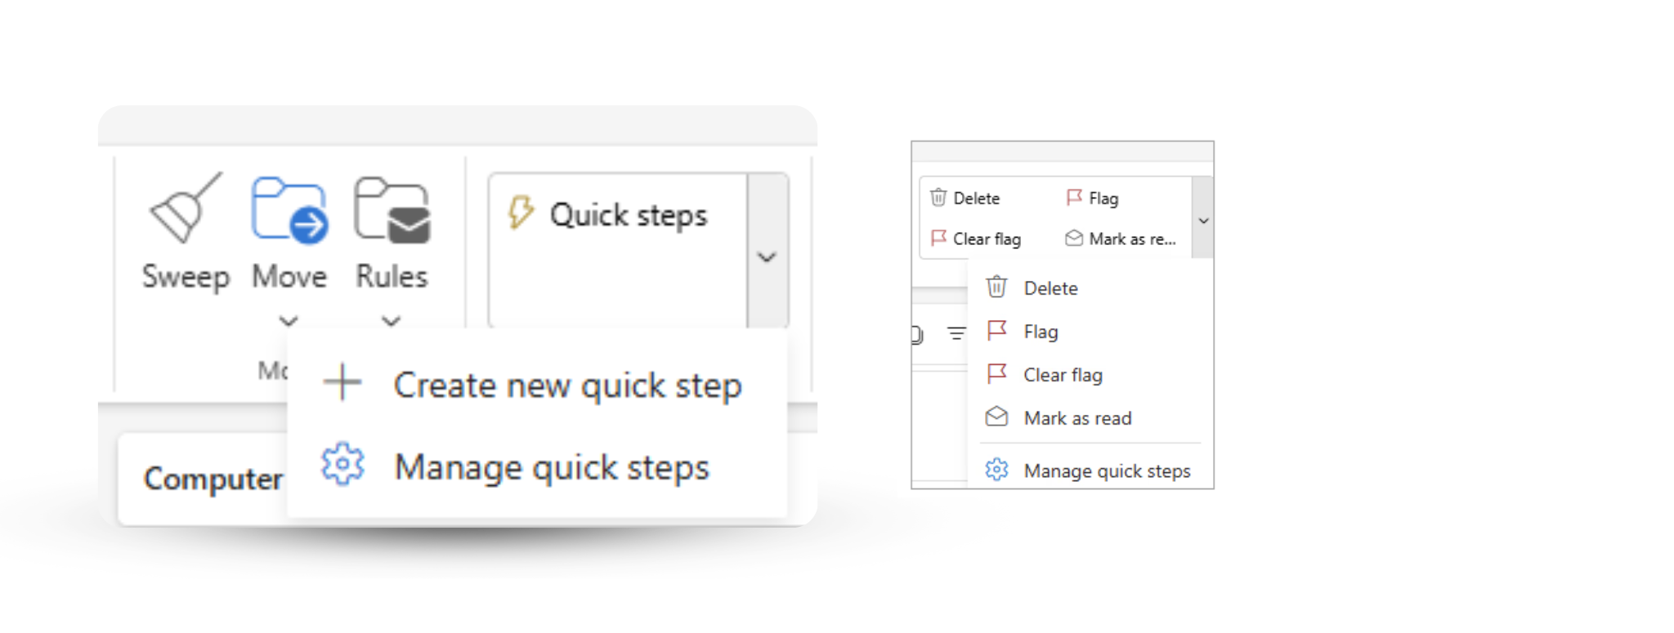This screenshot has width=1674, height=633.
Task: Click the plus icon for new quick step
Action: tap(342, 382)
